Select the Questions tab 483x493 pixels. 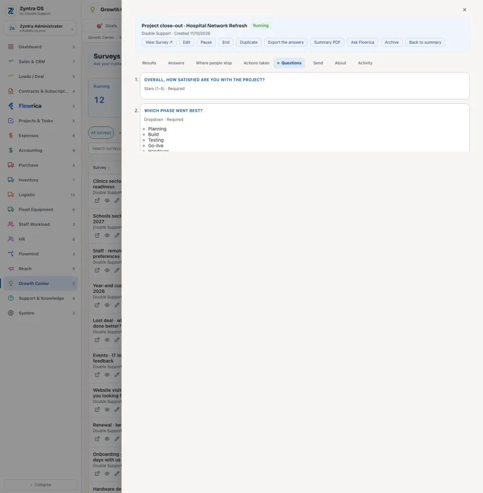(289, 63)
